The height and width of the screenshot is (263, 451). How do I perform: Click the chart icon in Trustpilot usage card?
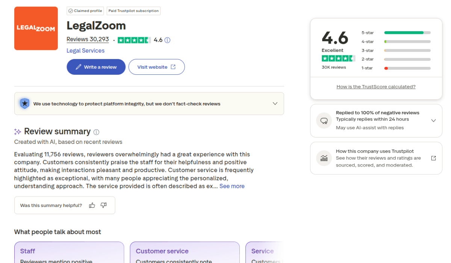pyautogui.click(x=324, y=158)
